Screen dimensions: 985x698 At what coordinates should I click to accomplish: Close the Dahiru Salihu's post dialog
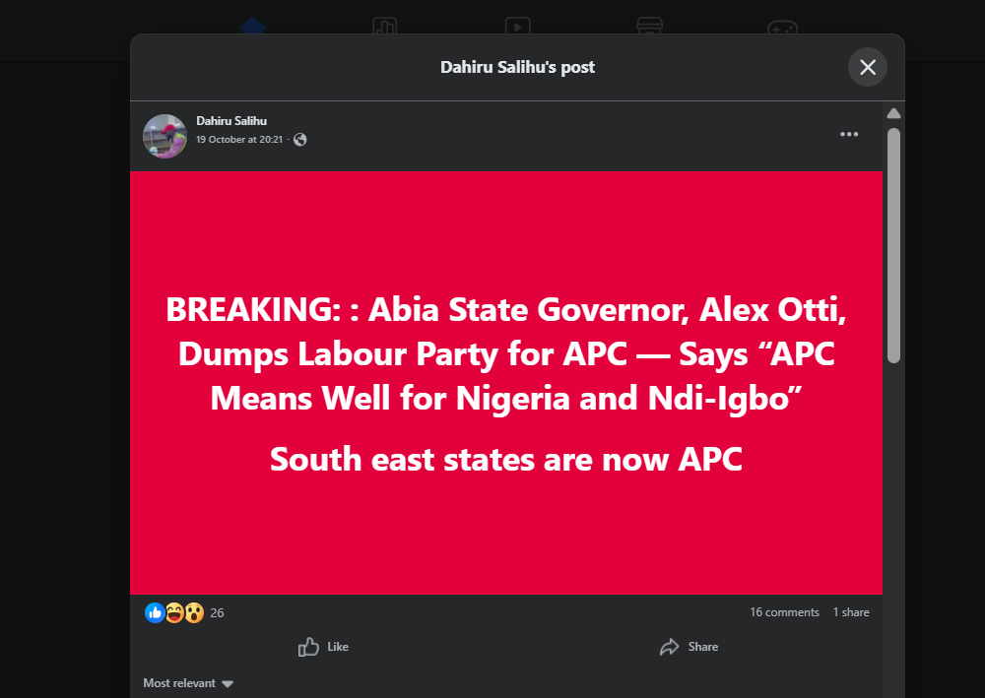click(867, 67)
